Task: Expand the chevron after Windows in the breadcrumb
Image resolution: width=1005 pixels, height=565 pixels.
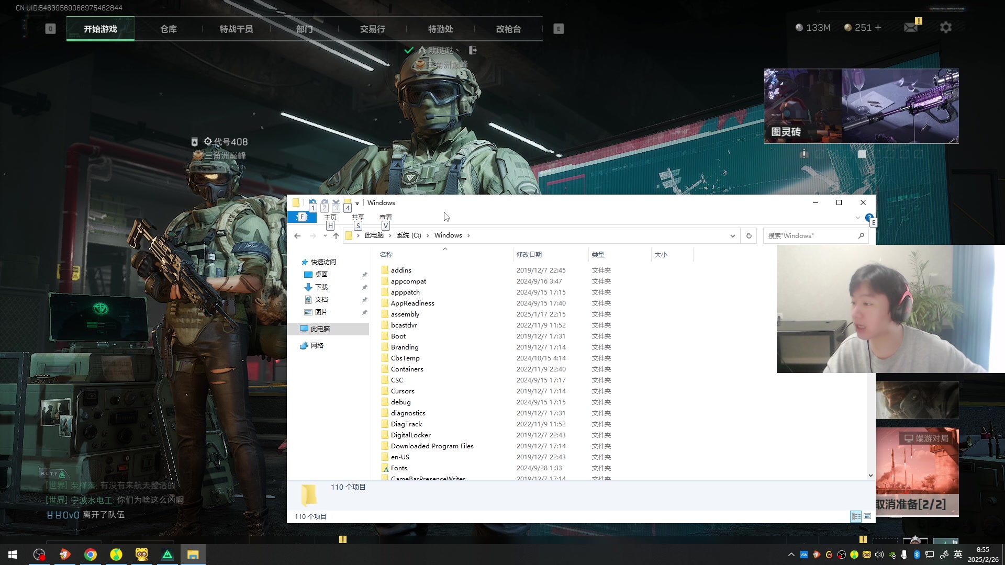Action: coord(468,235)
